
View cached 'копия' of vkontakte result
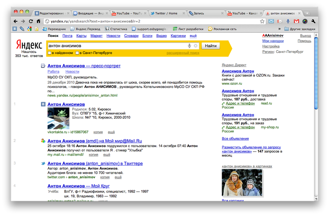coord(98,132)
